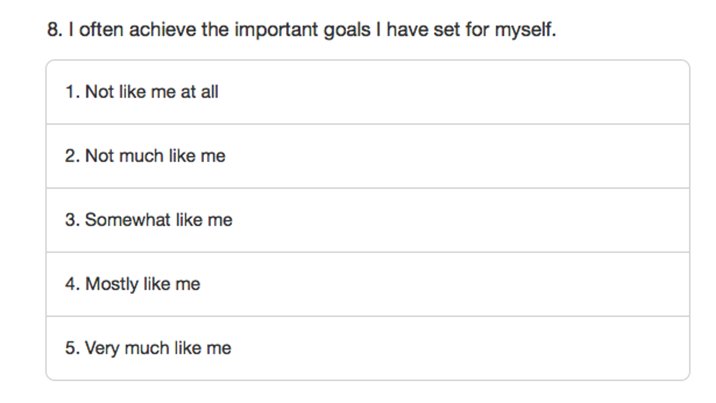Image resolution: width=716 pixels, height=403 pixels.
Task: Mark the highest rating row in the list
Action: pyautogui.click(x=368, y=347)
